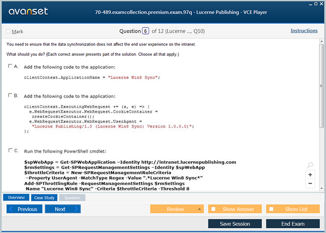326x233 pixels.
Task: Switch to the Case Study tab
Action: coord(44,198)
